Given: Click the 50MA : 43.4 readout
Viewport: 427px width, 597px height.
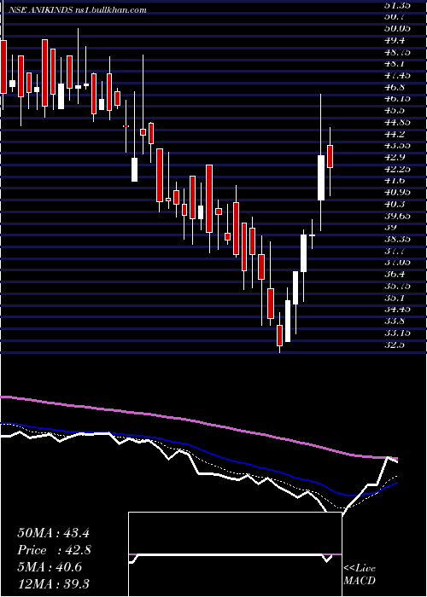Looking at the screenshot, I should 53,533.
